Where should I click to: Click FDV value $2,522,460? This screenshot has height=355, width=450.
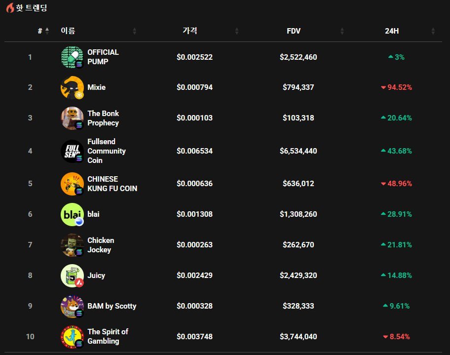click(x=299, y=57)
